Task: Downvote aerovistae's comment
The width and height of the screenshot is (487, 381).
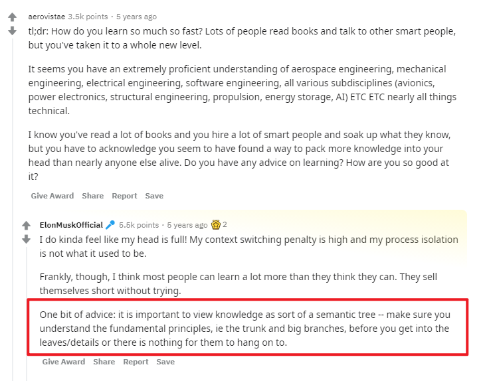Action: coord(12,31)
